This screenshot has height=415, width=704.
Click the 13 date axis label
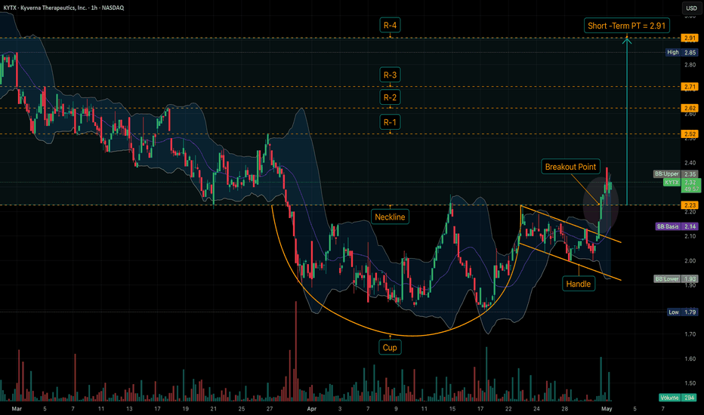coord(129,409)
